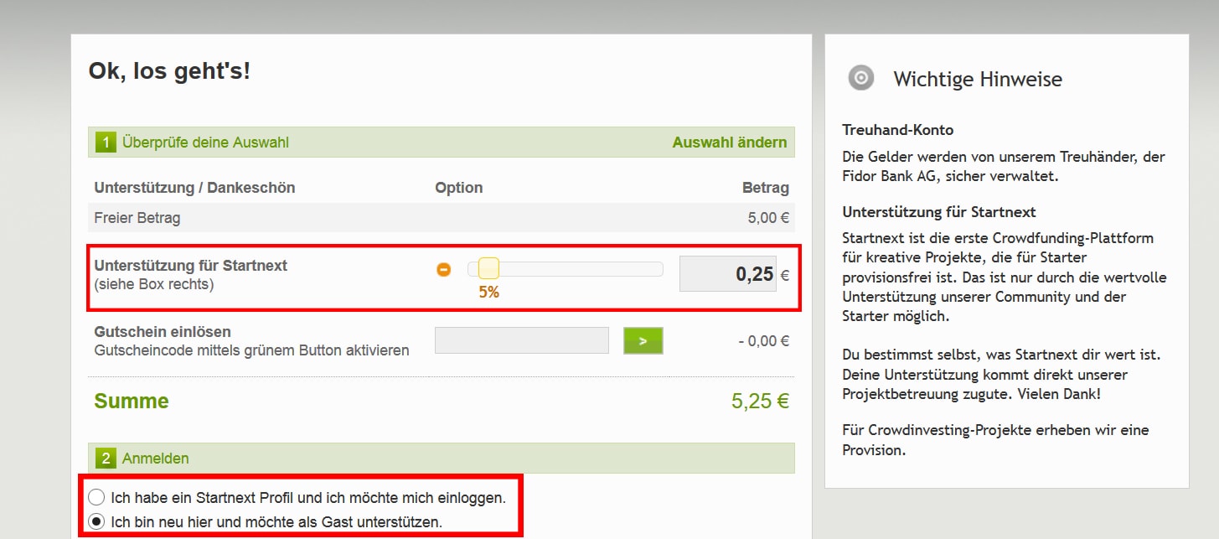Click the green step 1 number badge

(x=106, y=143)
